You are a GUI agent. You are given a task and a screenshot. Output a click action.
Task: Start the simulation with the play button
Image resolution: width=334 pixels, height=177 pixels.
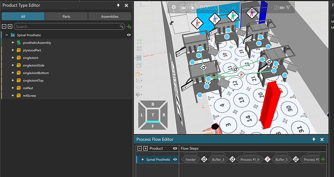(x=193, y=8)
